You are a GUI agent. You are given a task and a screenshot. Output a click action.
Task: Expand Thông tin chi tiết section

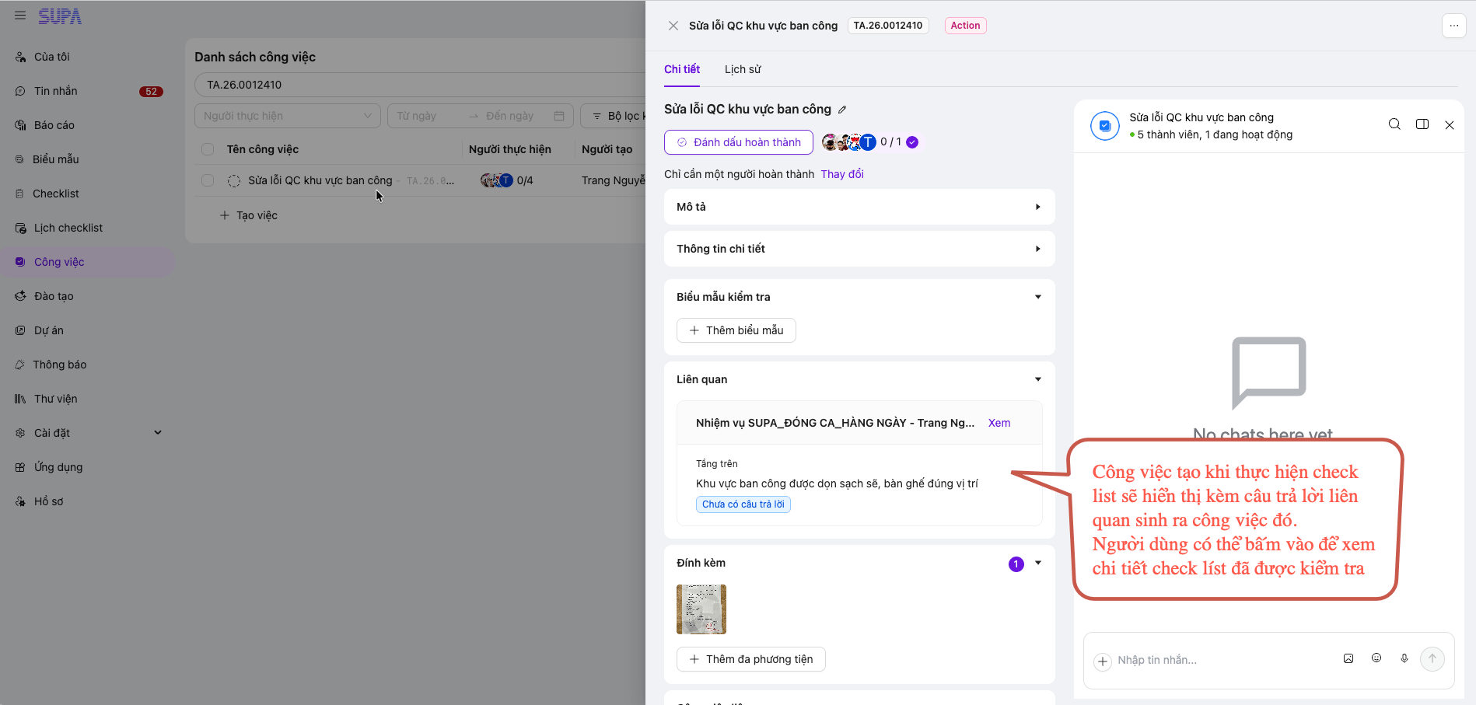click(x=859, y=249)
